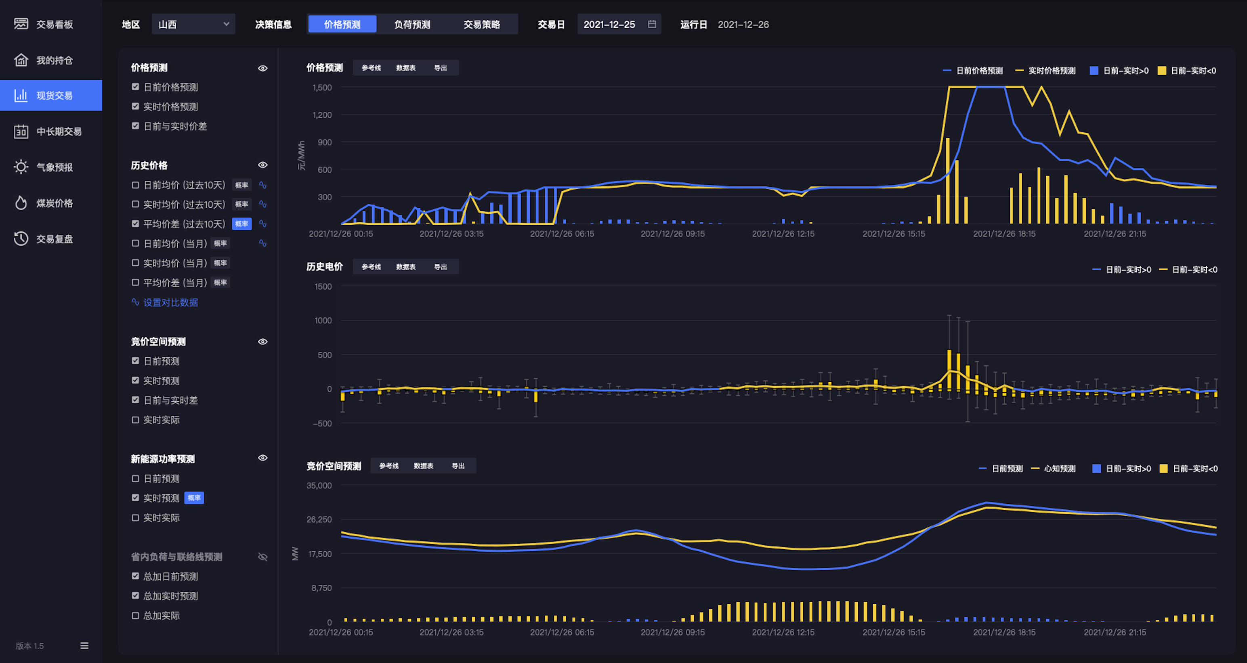Open 气象预报 sun icon

click(x=21, y=167)
